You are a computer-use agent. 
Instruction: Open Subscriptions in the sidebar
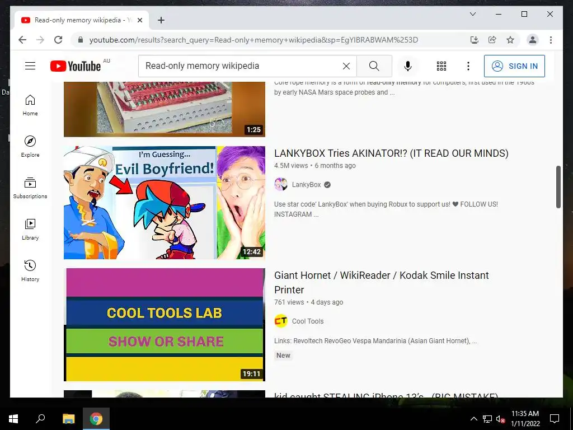coord(30,188)
